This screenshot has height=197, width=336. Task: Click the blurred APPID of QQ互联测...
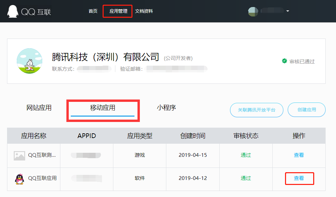86,155
